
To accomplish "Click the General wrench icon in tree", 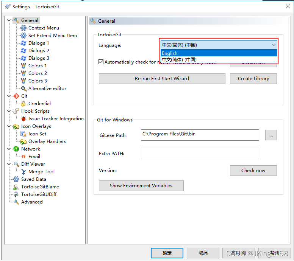I will 16,20.
